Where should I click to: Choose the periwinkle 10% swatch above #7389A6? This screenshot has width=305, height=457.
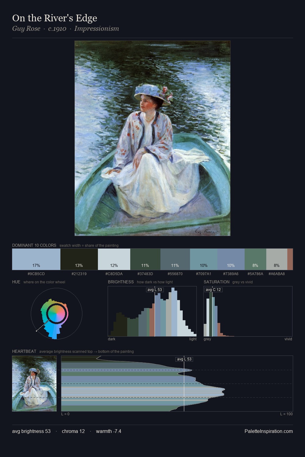(x=231, y=259)
